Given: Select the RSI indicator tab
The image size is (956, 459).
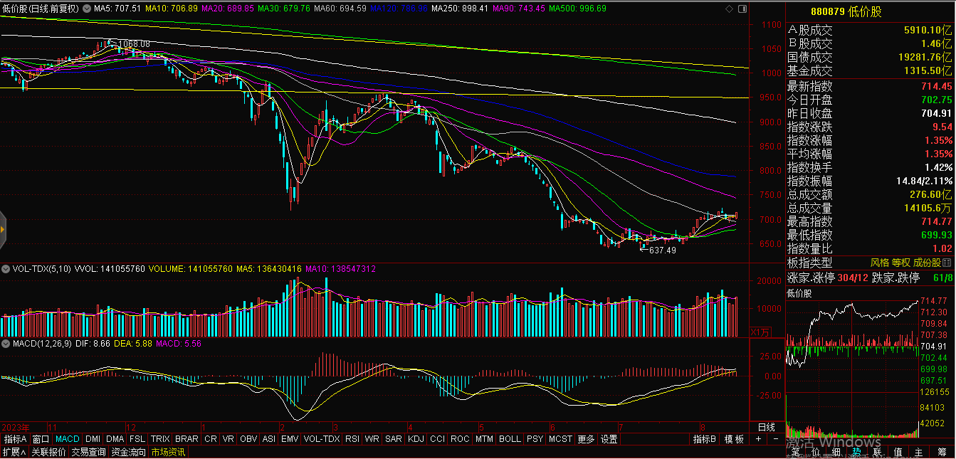Looking at the screenshot, I should [352, 440].
